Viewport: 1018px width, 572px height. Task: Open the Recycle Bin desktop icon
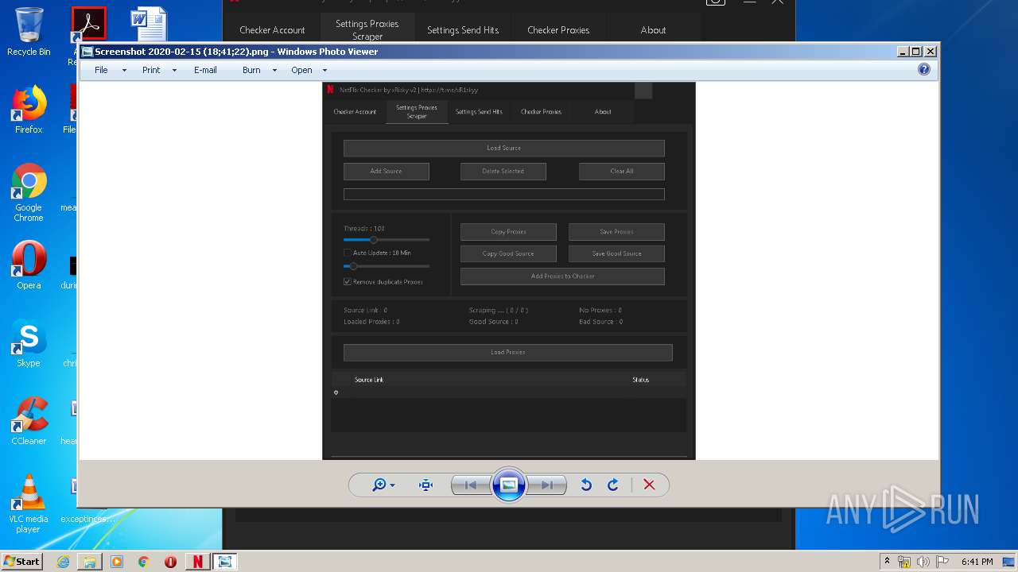coord(29,32)
